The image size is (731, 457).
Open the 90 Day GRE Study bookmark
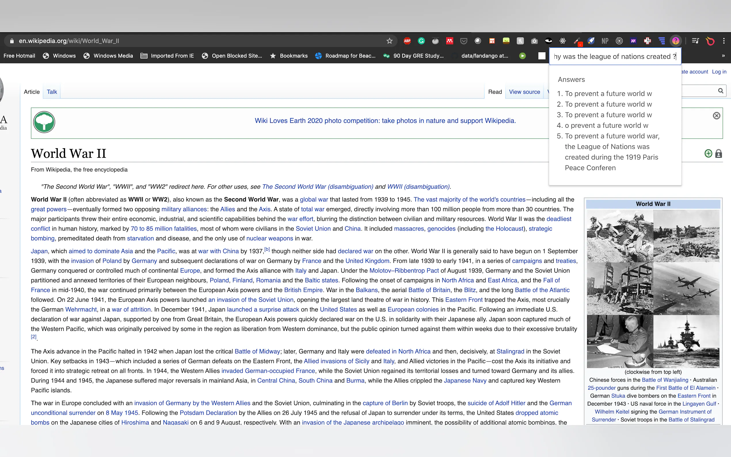(413, 56)
